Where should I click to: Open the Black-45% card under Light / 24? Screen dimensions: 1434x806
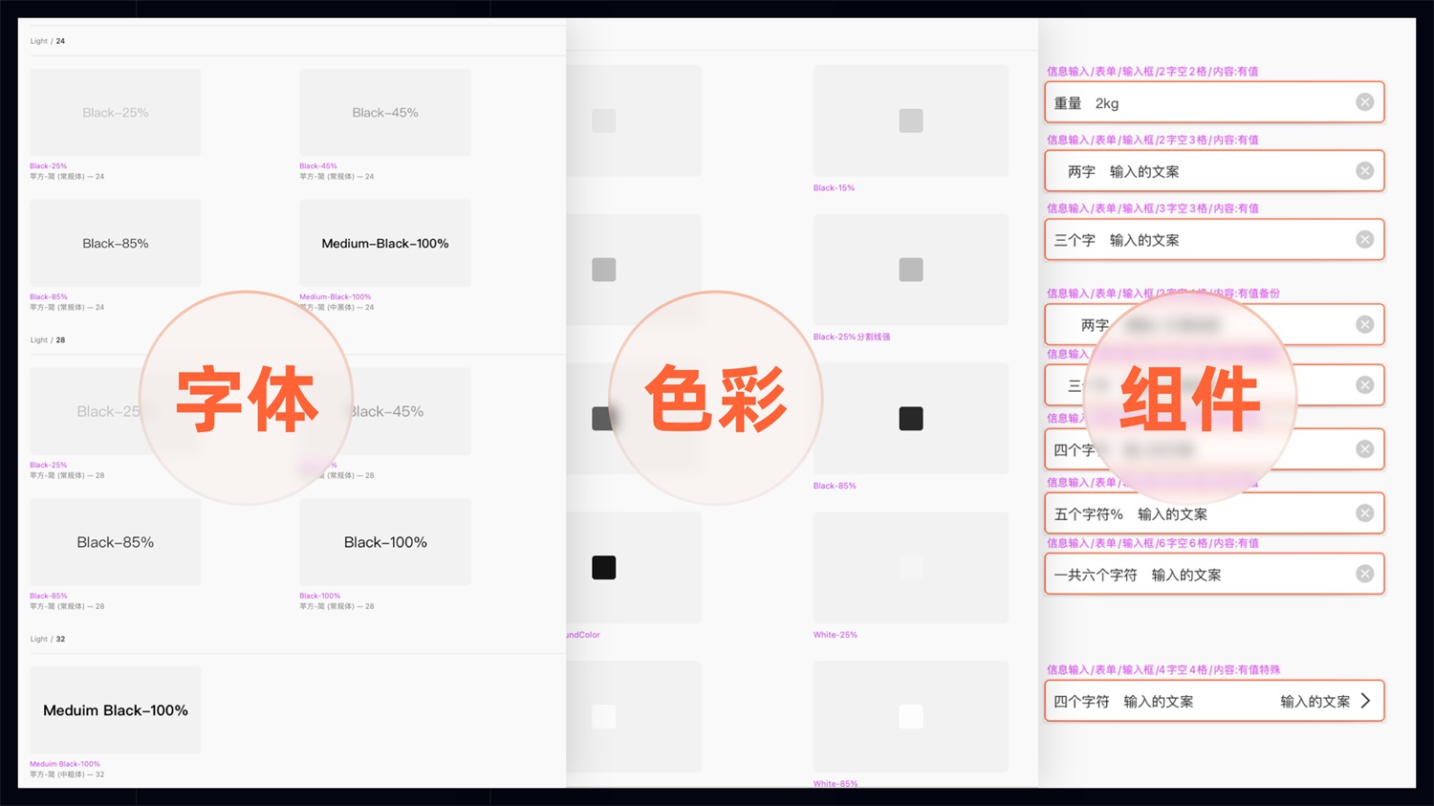click(x=385, y=112)
